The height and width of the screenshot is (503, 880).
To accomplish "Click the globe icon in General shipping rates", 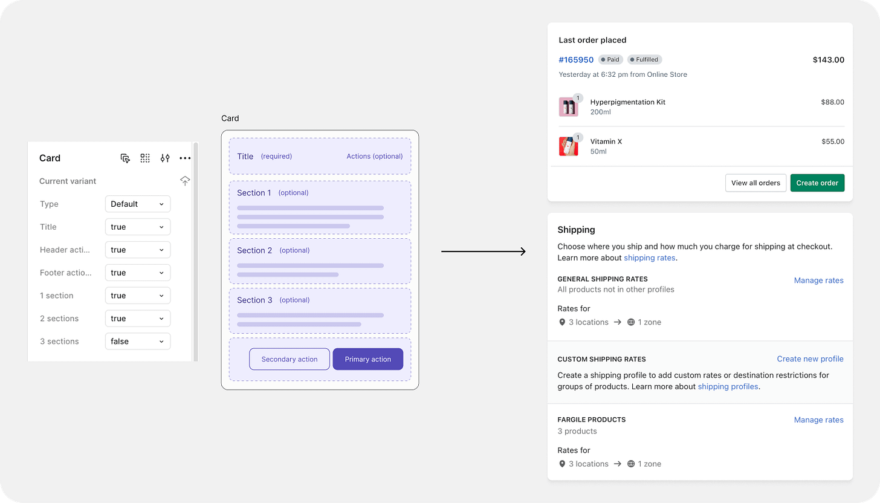I will click(x=631, y=322).
